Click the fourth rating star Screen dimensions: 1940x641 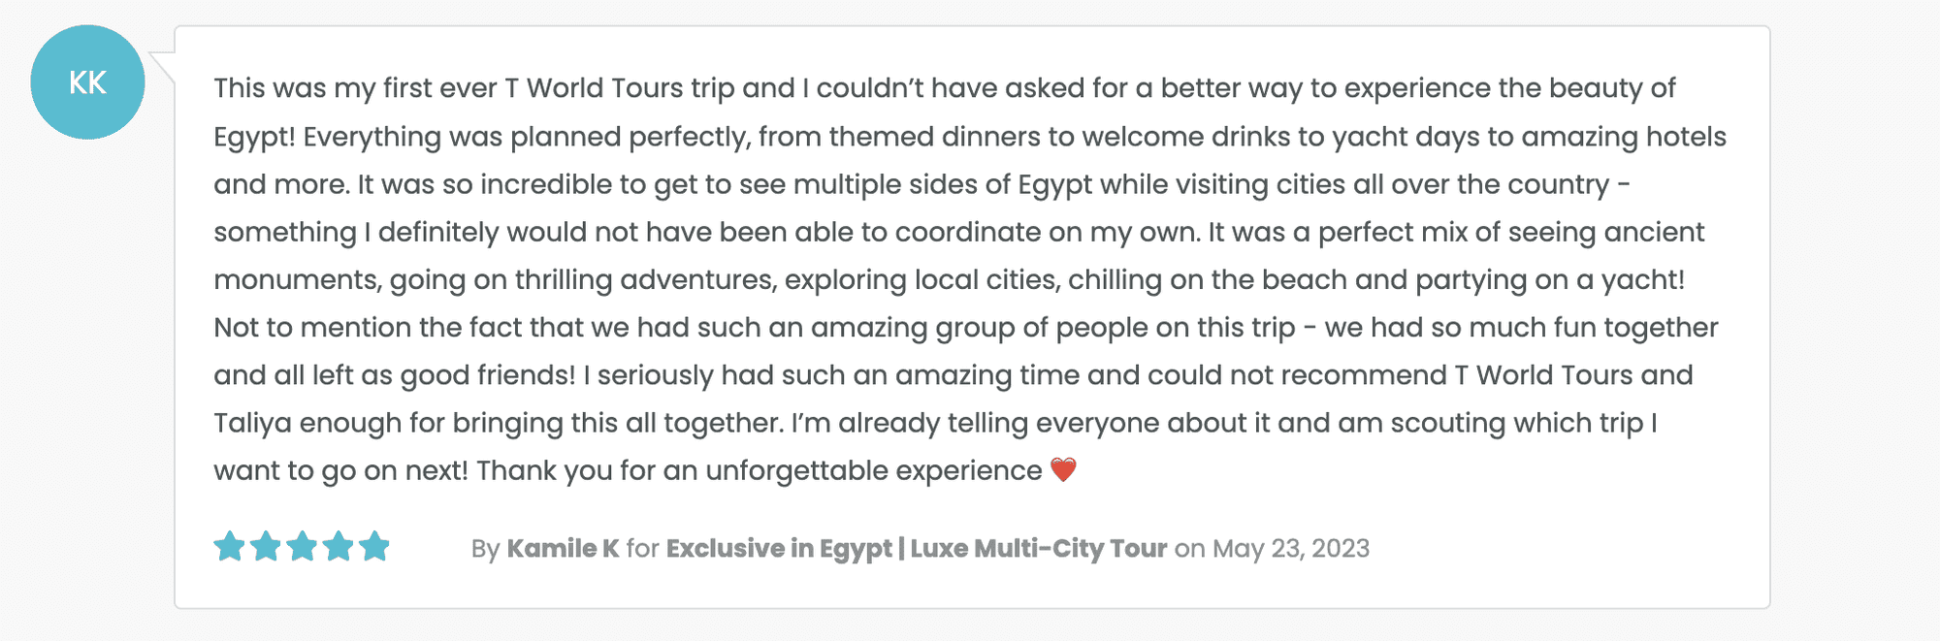338,547
